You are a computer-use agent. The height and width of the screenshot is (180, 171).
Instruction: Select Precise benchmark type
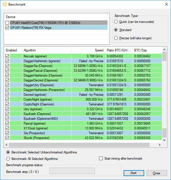coord(116,38)
